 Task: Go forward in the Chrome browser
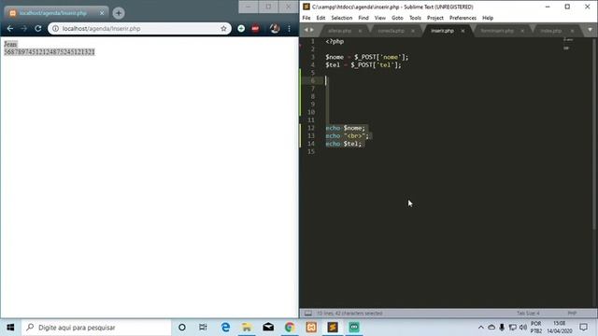point(23,29)
